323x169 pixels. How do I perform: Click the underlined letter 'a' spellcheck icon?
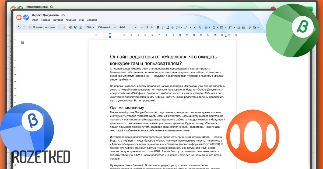click(x=64, y=27)
